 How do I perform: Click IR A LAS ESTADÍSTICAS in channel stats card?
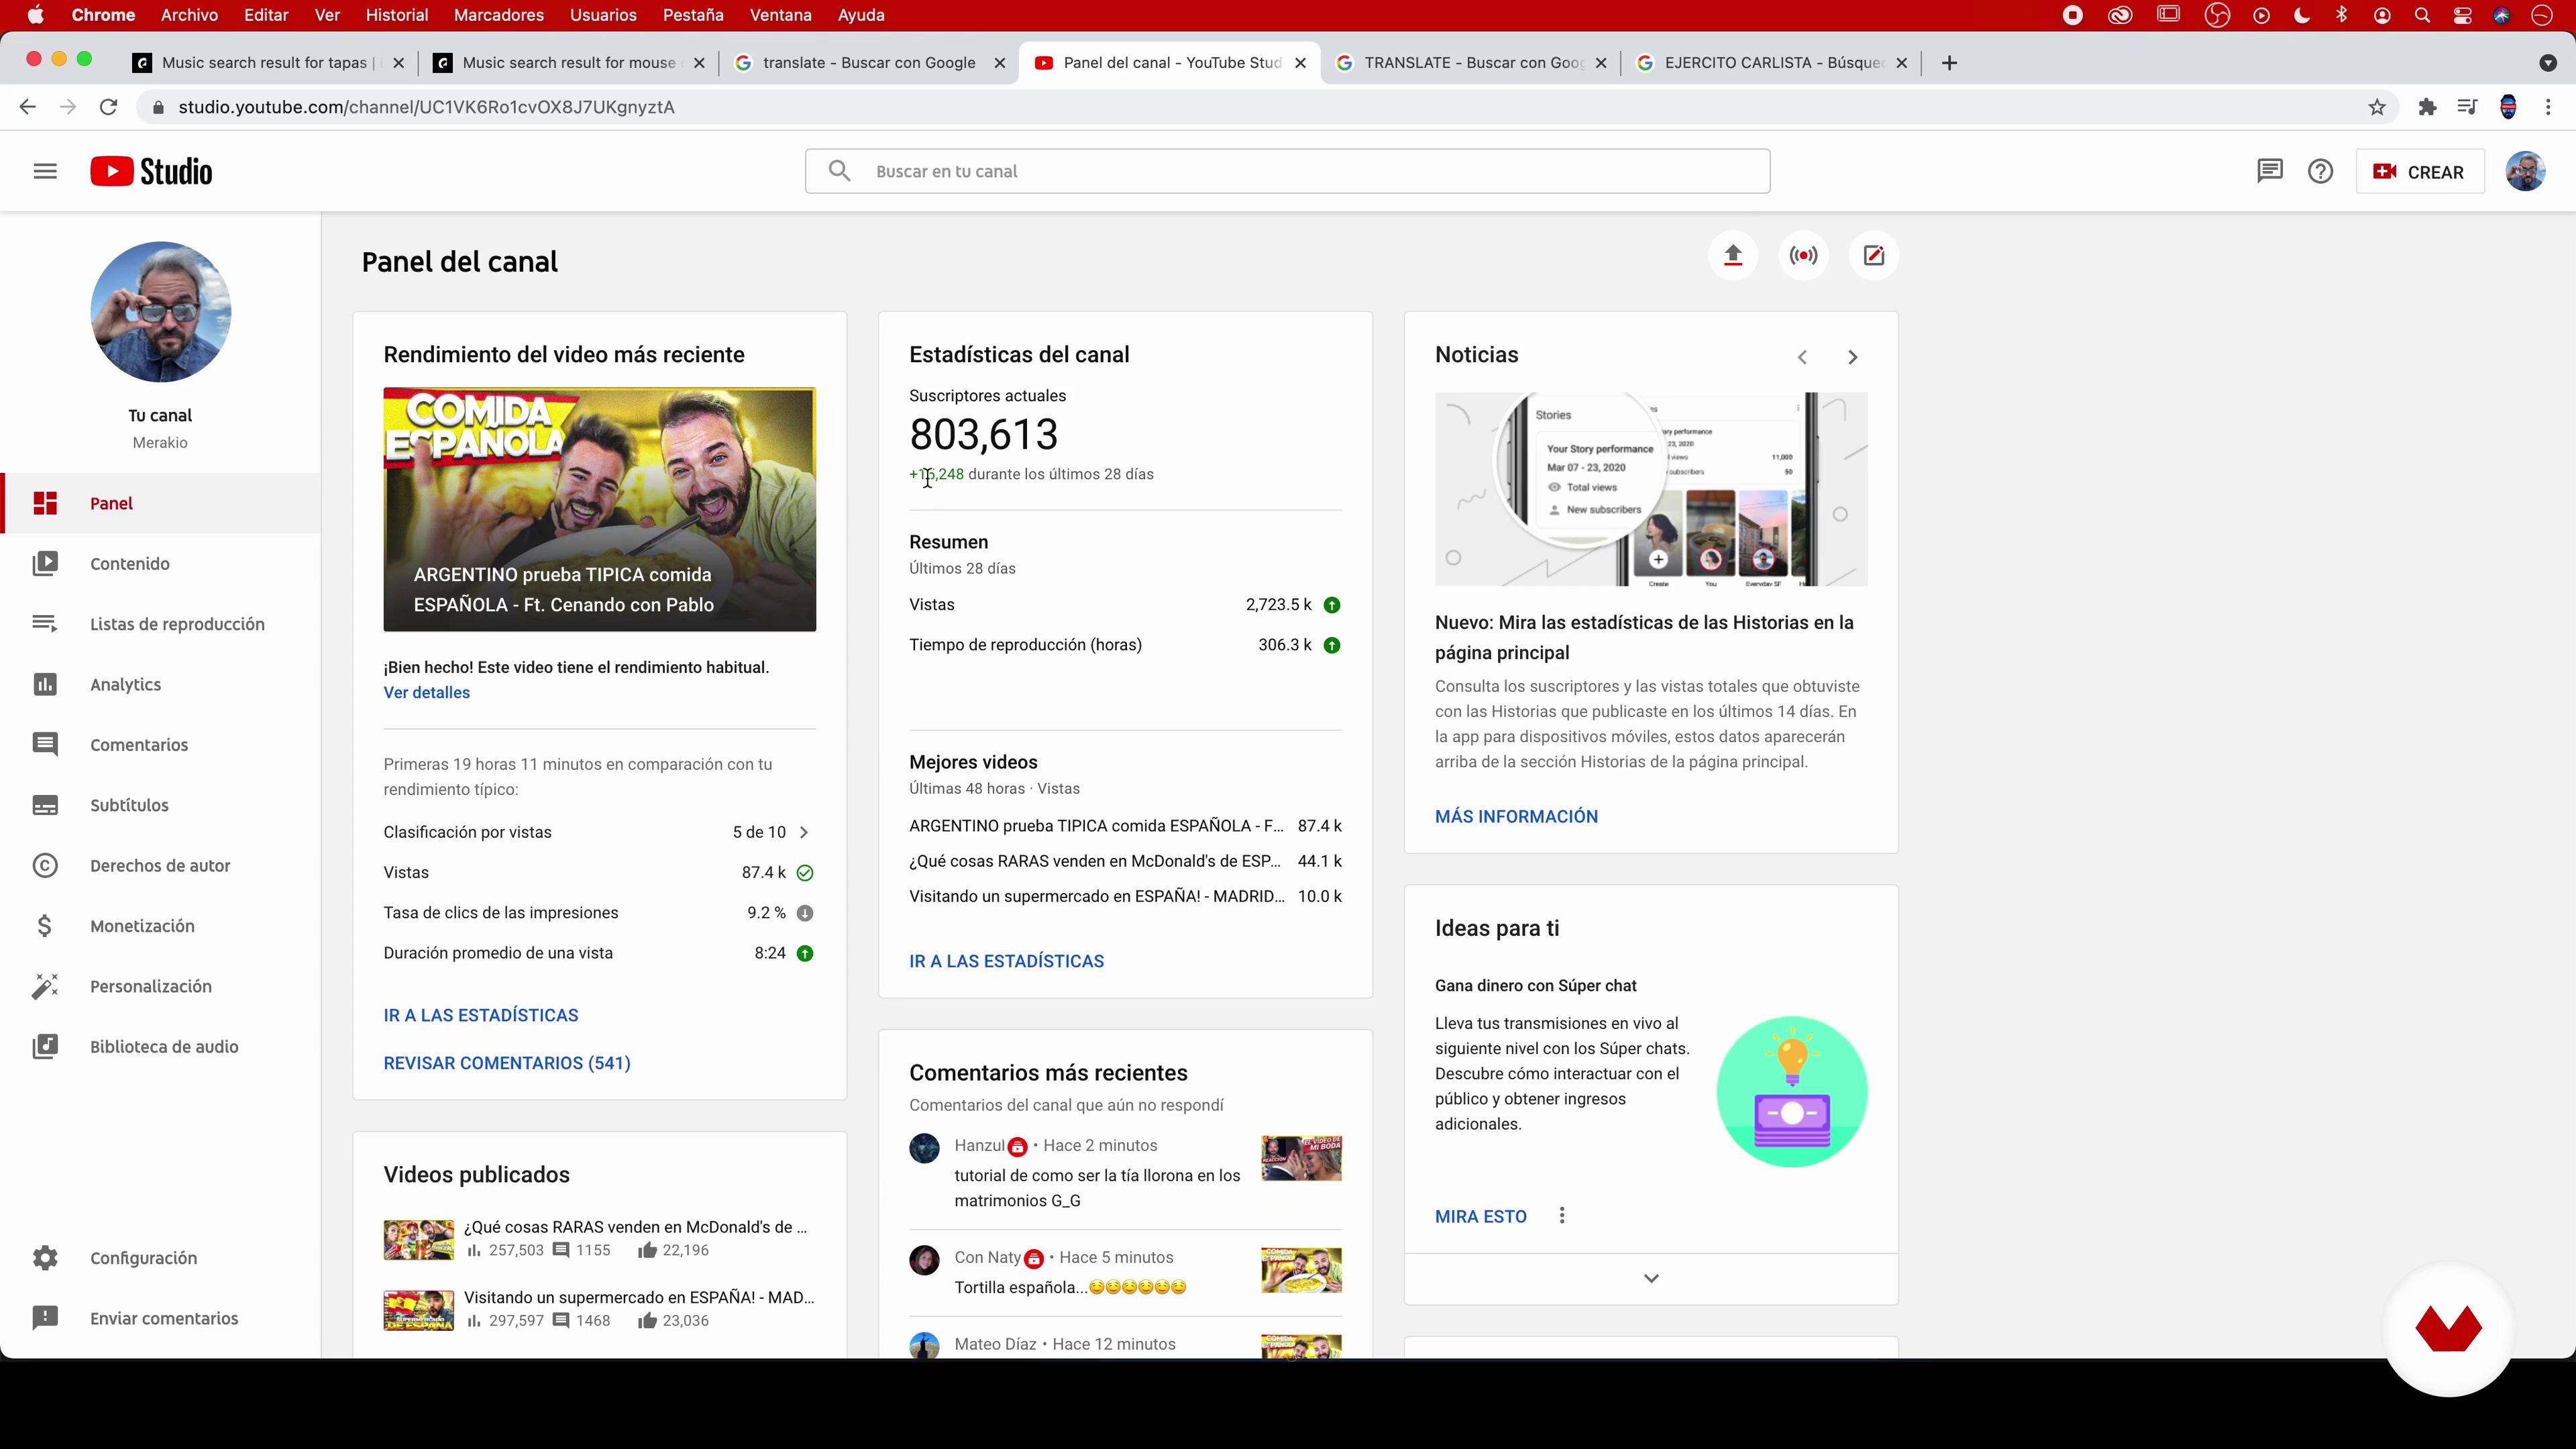[1006, 961]
